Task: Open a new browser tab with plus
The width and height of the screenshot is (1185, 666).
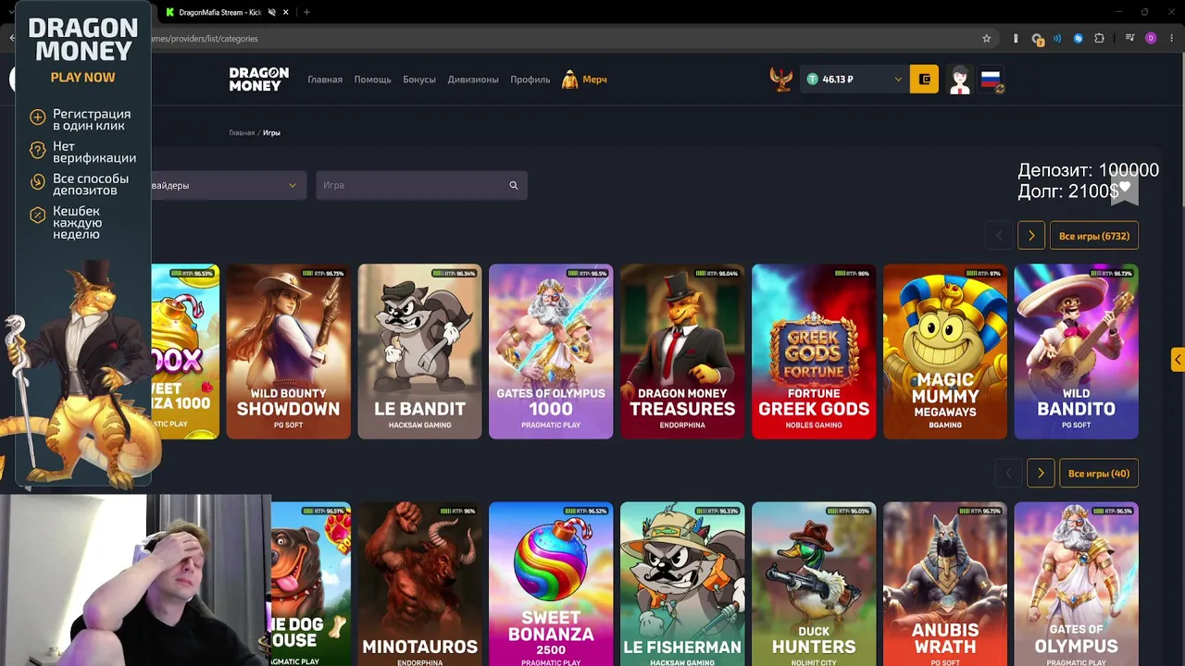Action: pos(306,12)
